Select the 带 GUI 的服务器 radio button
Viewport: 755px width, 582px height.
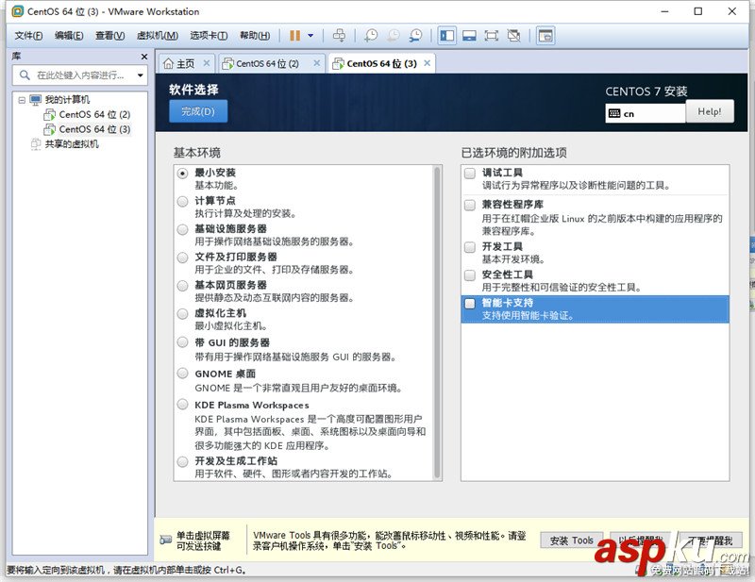click(182, 342)
